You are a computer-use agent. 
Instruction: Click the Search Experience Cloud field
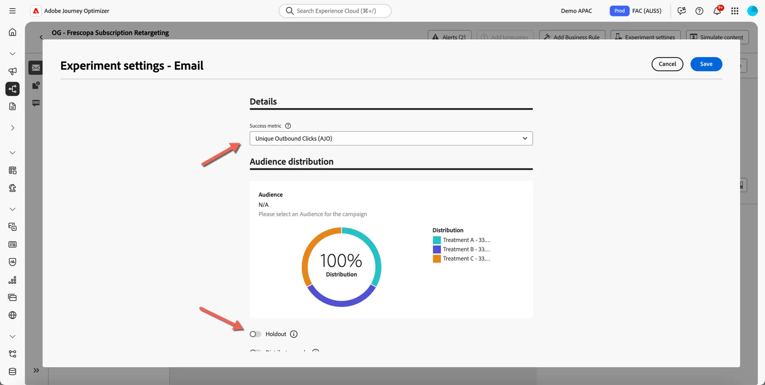(x=335, y=11)
